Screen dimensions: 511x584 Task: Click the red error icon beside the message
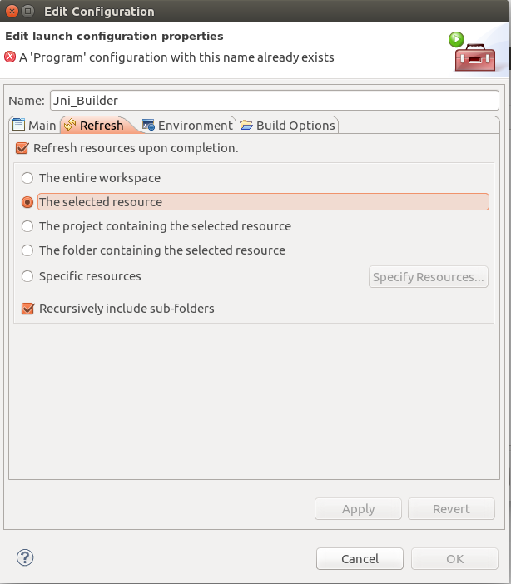click(10, 57)
